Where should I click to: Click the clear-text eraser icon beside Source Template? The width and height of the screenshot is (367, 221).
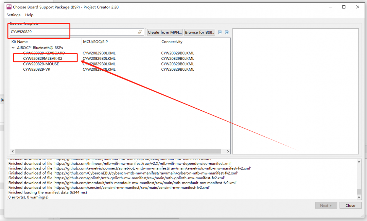point(140,32)
